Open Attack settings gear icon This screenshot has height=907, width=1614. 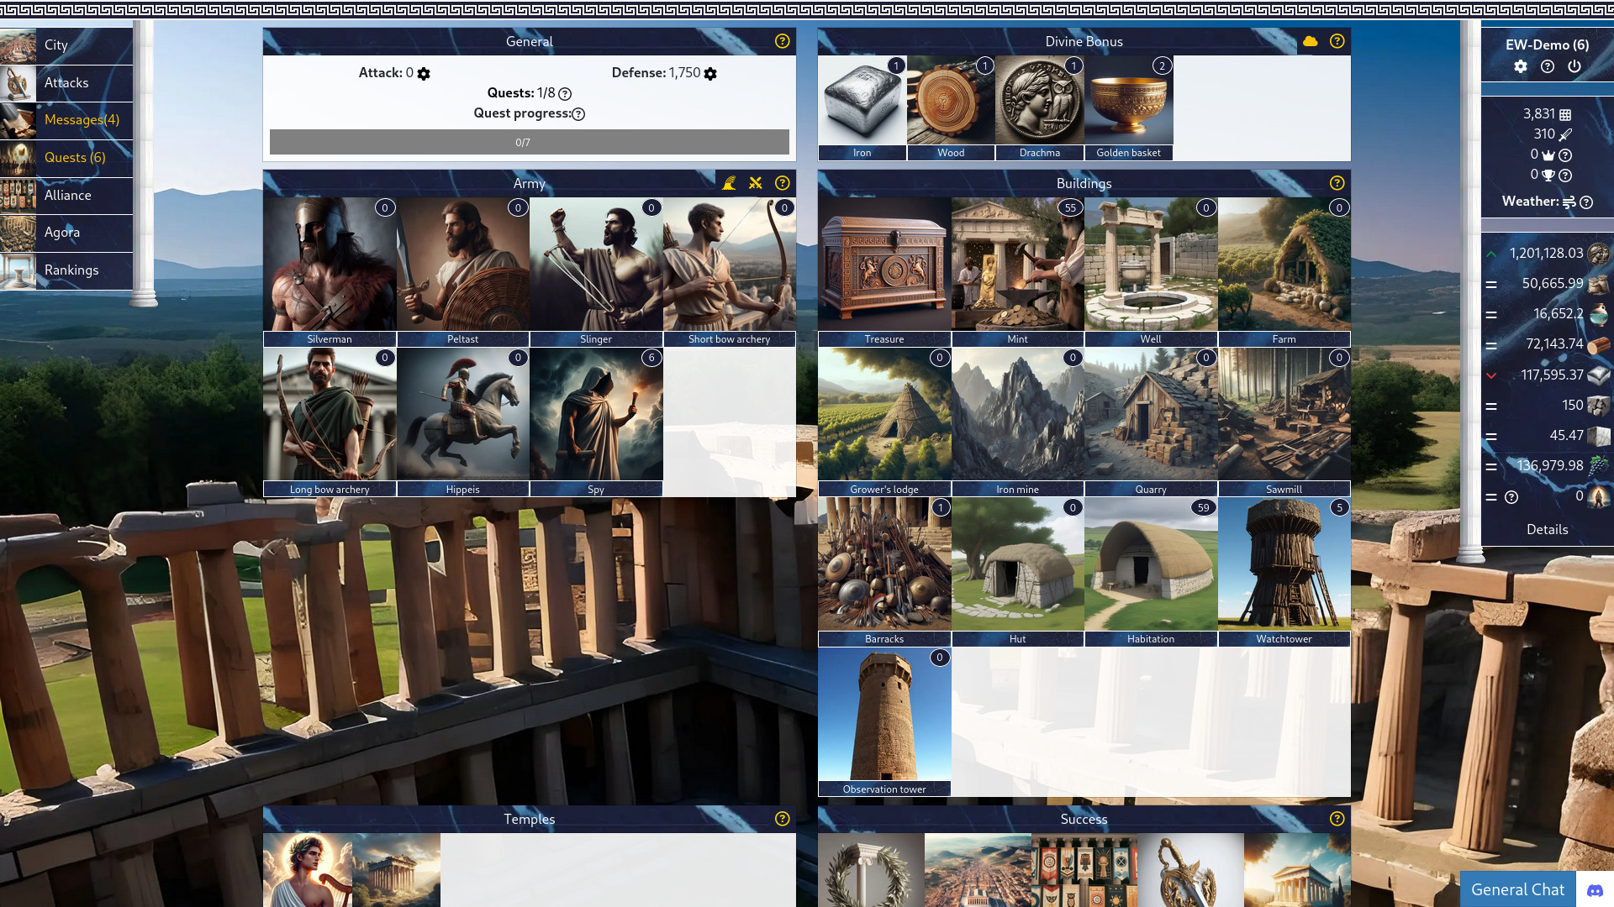[x=424, y=74]
